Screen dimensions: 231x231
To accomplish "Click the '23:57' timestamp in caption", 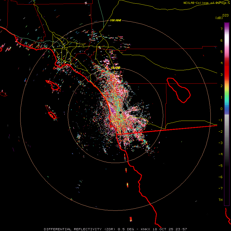I will click(181, 229).
